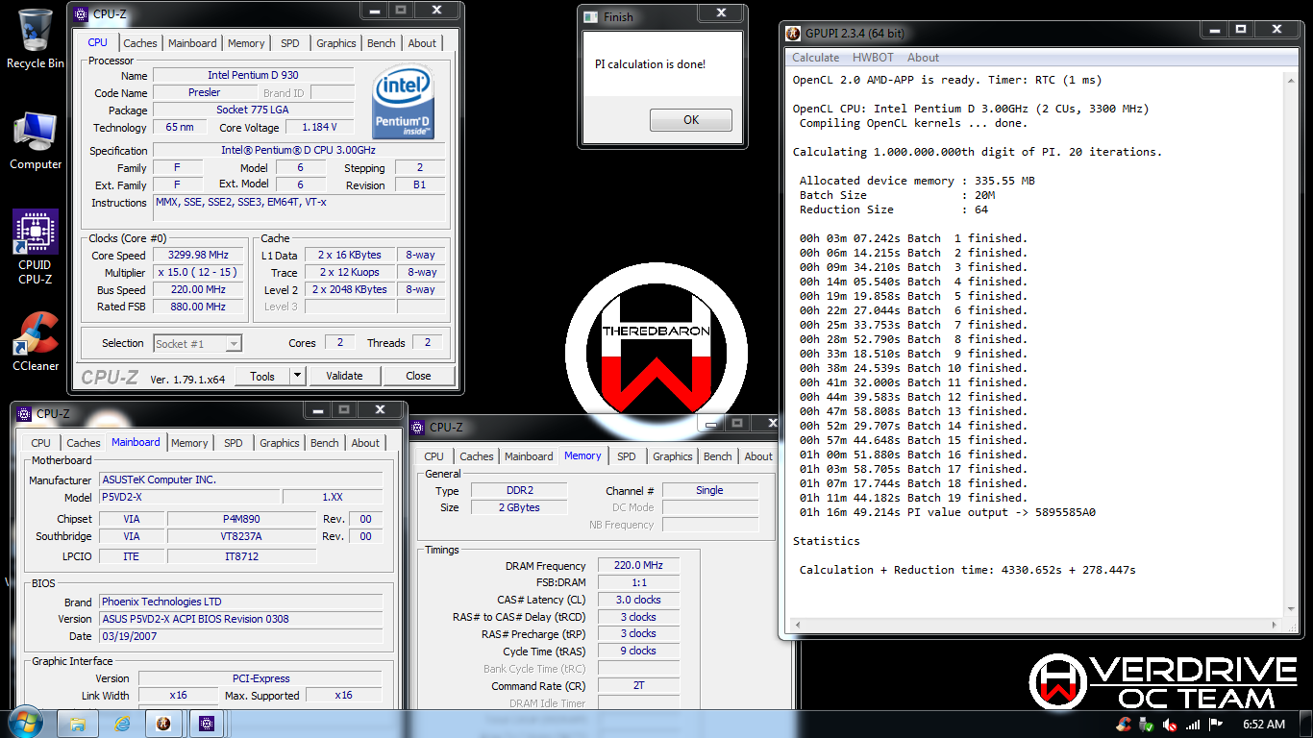This screenshot has width=1313, height=738.
Task: Select SPD tab in top CPU-Z window
Action: pyautogui.click(x=289, y=43)
